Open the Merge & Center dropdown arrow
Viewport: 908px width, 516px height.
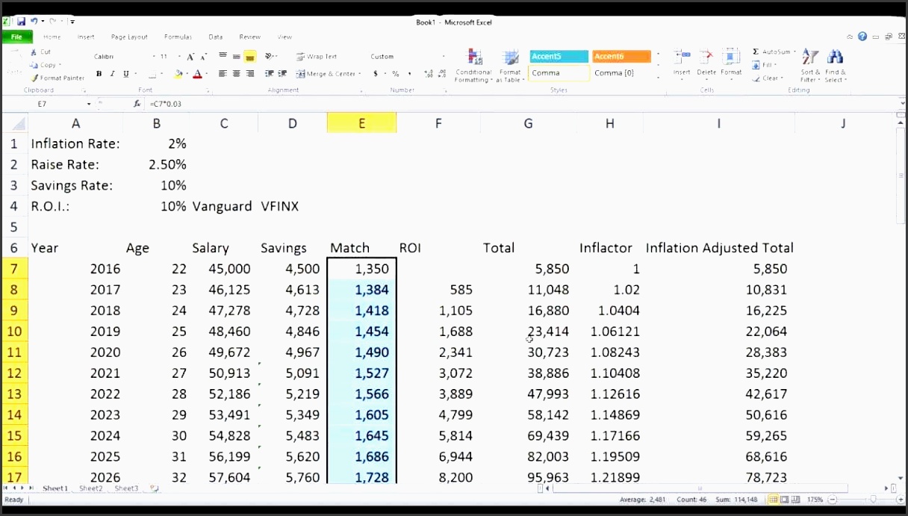tap(360, 74)
